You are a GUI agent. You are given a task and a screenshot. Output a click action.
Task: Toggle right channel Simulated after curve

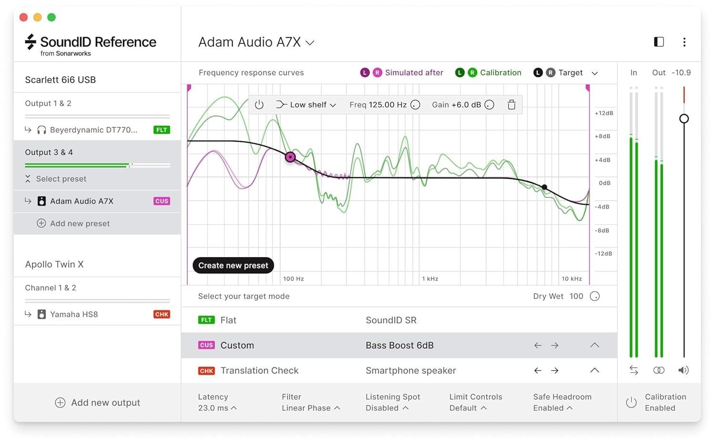[x=377, y=72]
